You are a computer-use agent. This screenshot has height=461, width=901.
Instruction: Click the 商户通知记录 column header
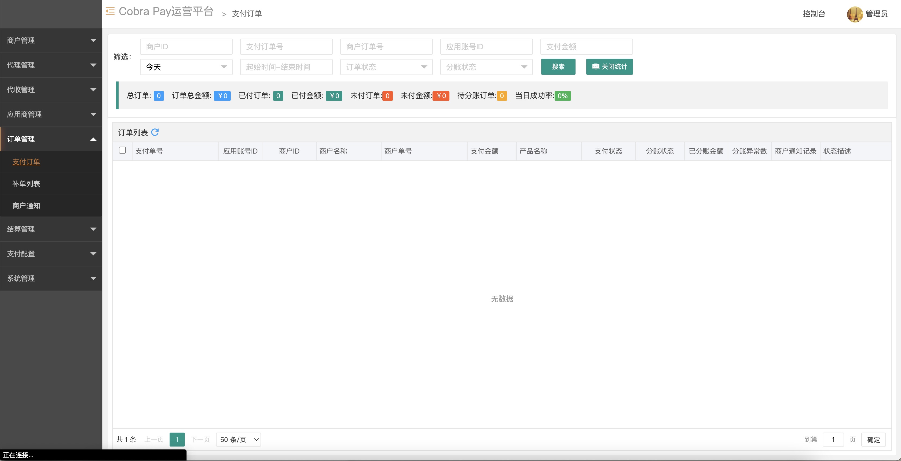point(795,151)
